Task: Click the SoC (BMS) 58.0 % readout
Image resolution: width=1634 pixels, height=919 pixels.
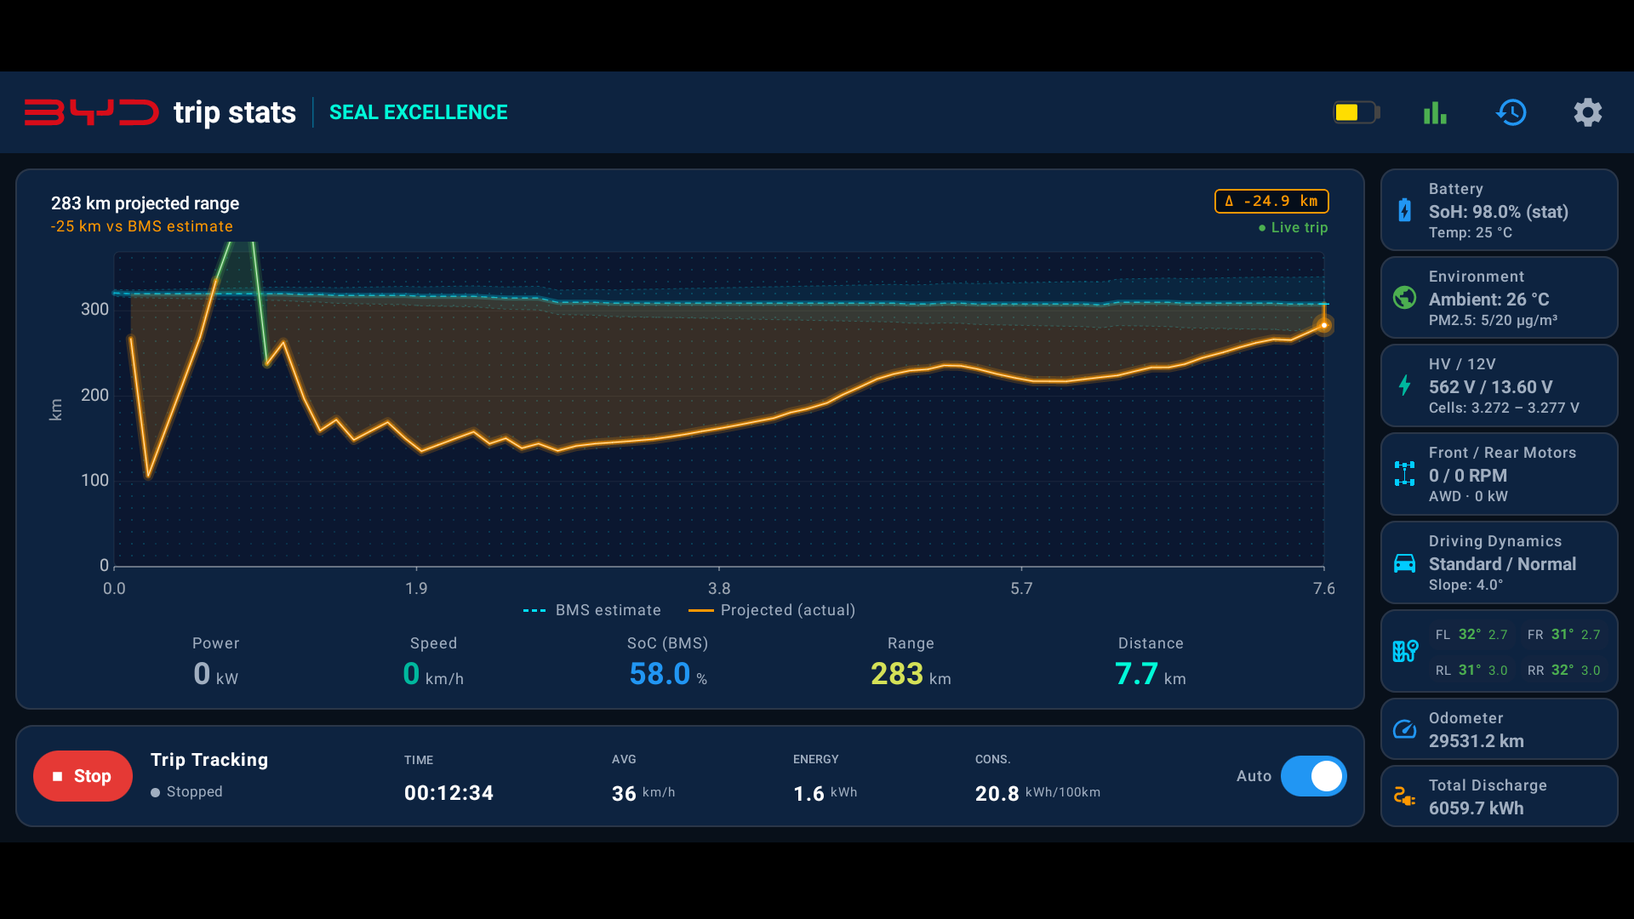Action: 668,663
